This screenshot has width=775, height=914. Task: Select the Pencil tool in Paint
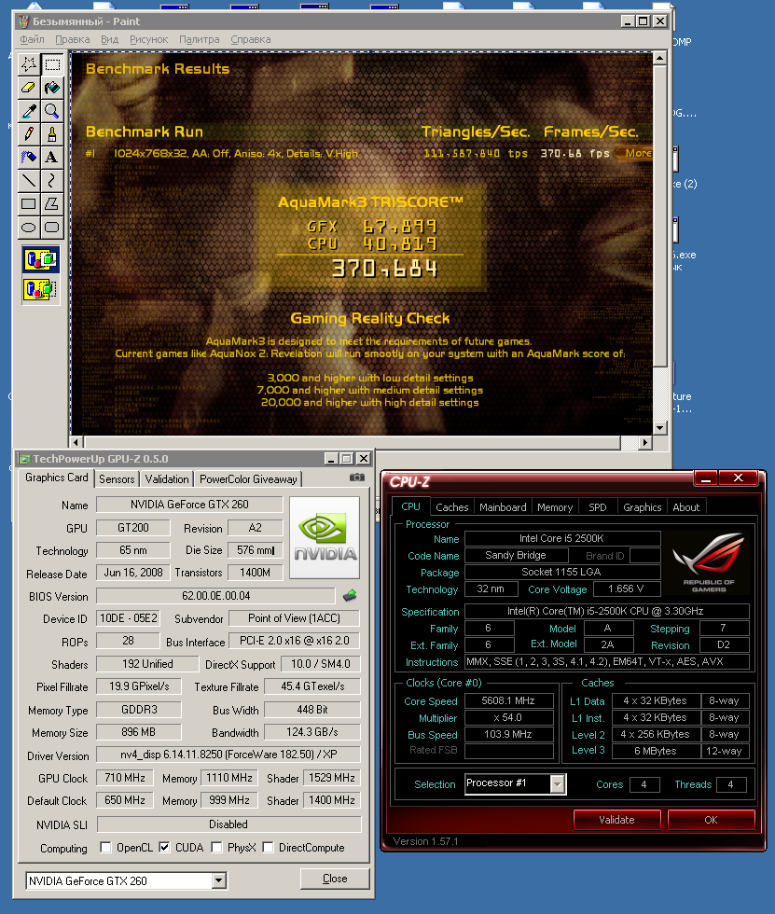pos(29,134)
